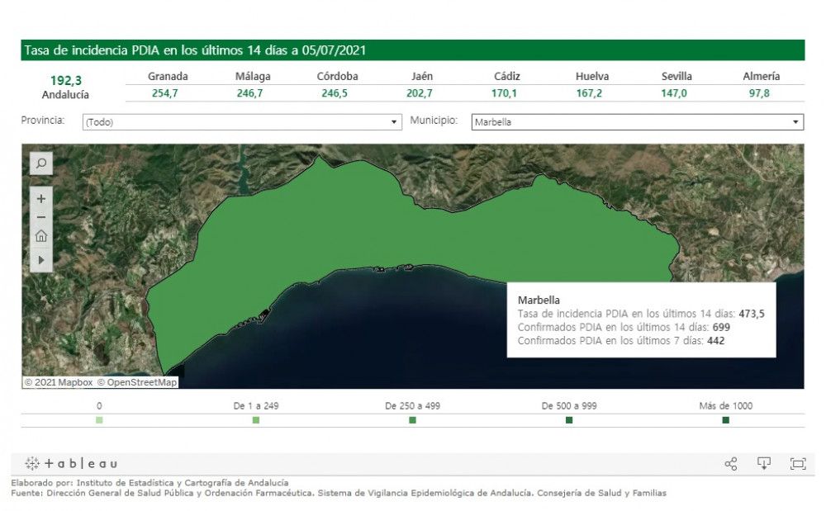Open the Municipio dropdown showing Marbella

pyautogui.click(x=638, y=122)
